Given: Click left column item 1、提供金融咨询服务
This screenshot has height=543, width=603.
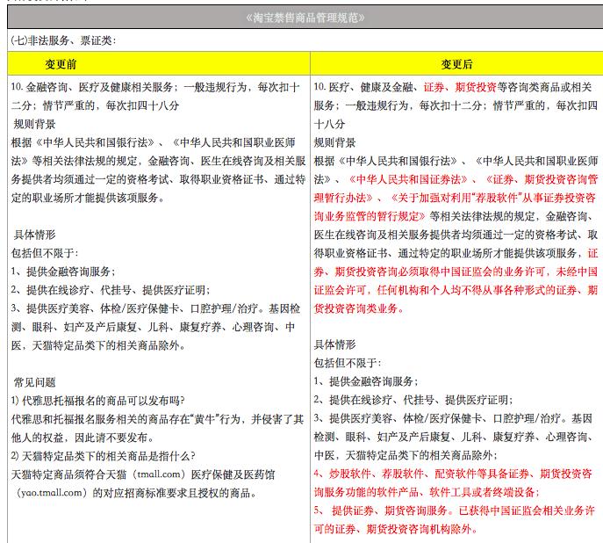Looking at the screenshot, I should [63, 271].
